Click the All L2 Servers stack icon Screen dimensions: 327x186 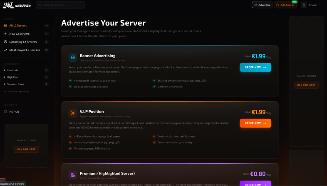coord(5,26)
